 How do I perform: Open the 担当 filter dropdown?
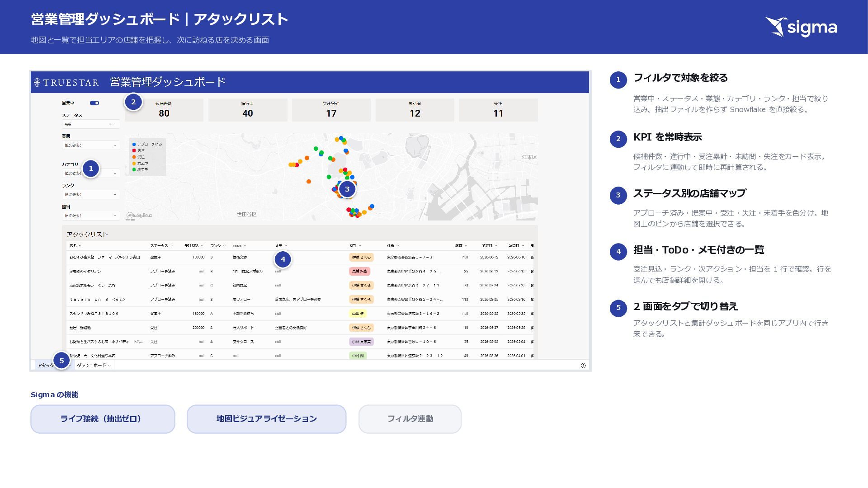point(91,216)
